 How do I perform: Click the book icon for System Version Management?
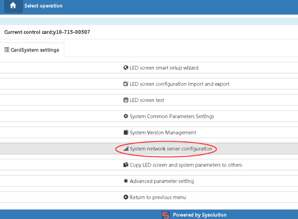(126, 133)
